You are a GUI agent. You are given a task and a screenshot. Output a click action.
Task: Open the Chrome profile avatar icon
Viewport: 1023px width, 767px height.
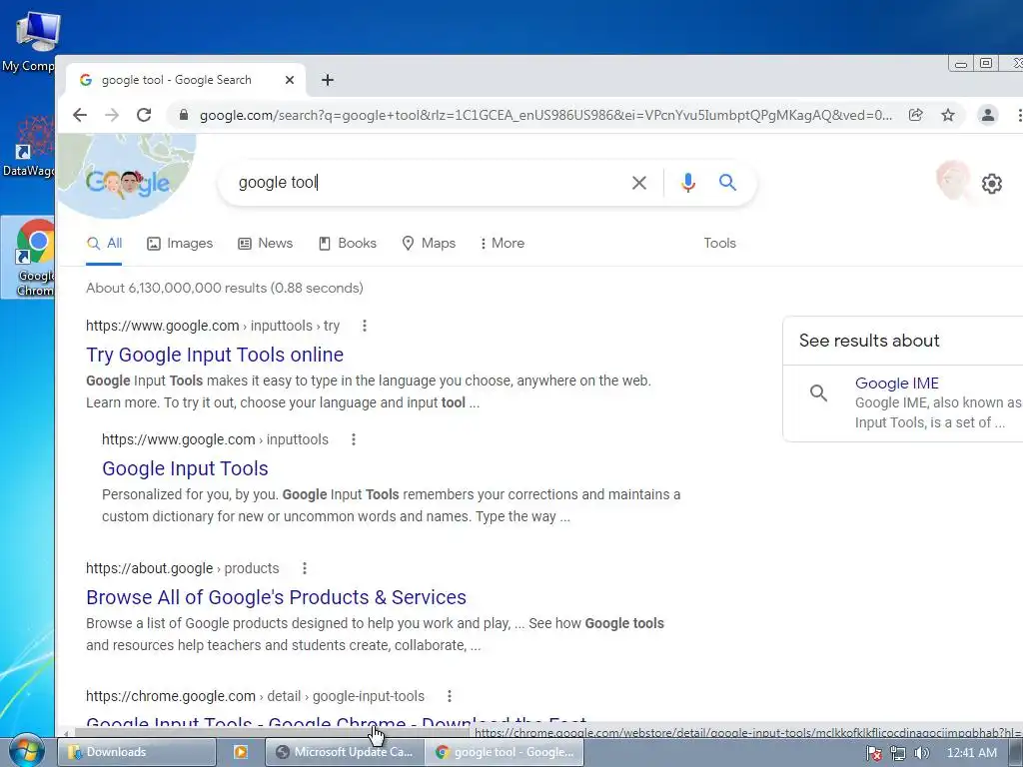[988, 116]
